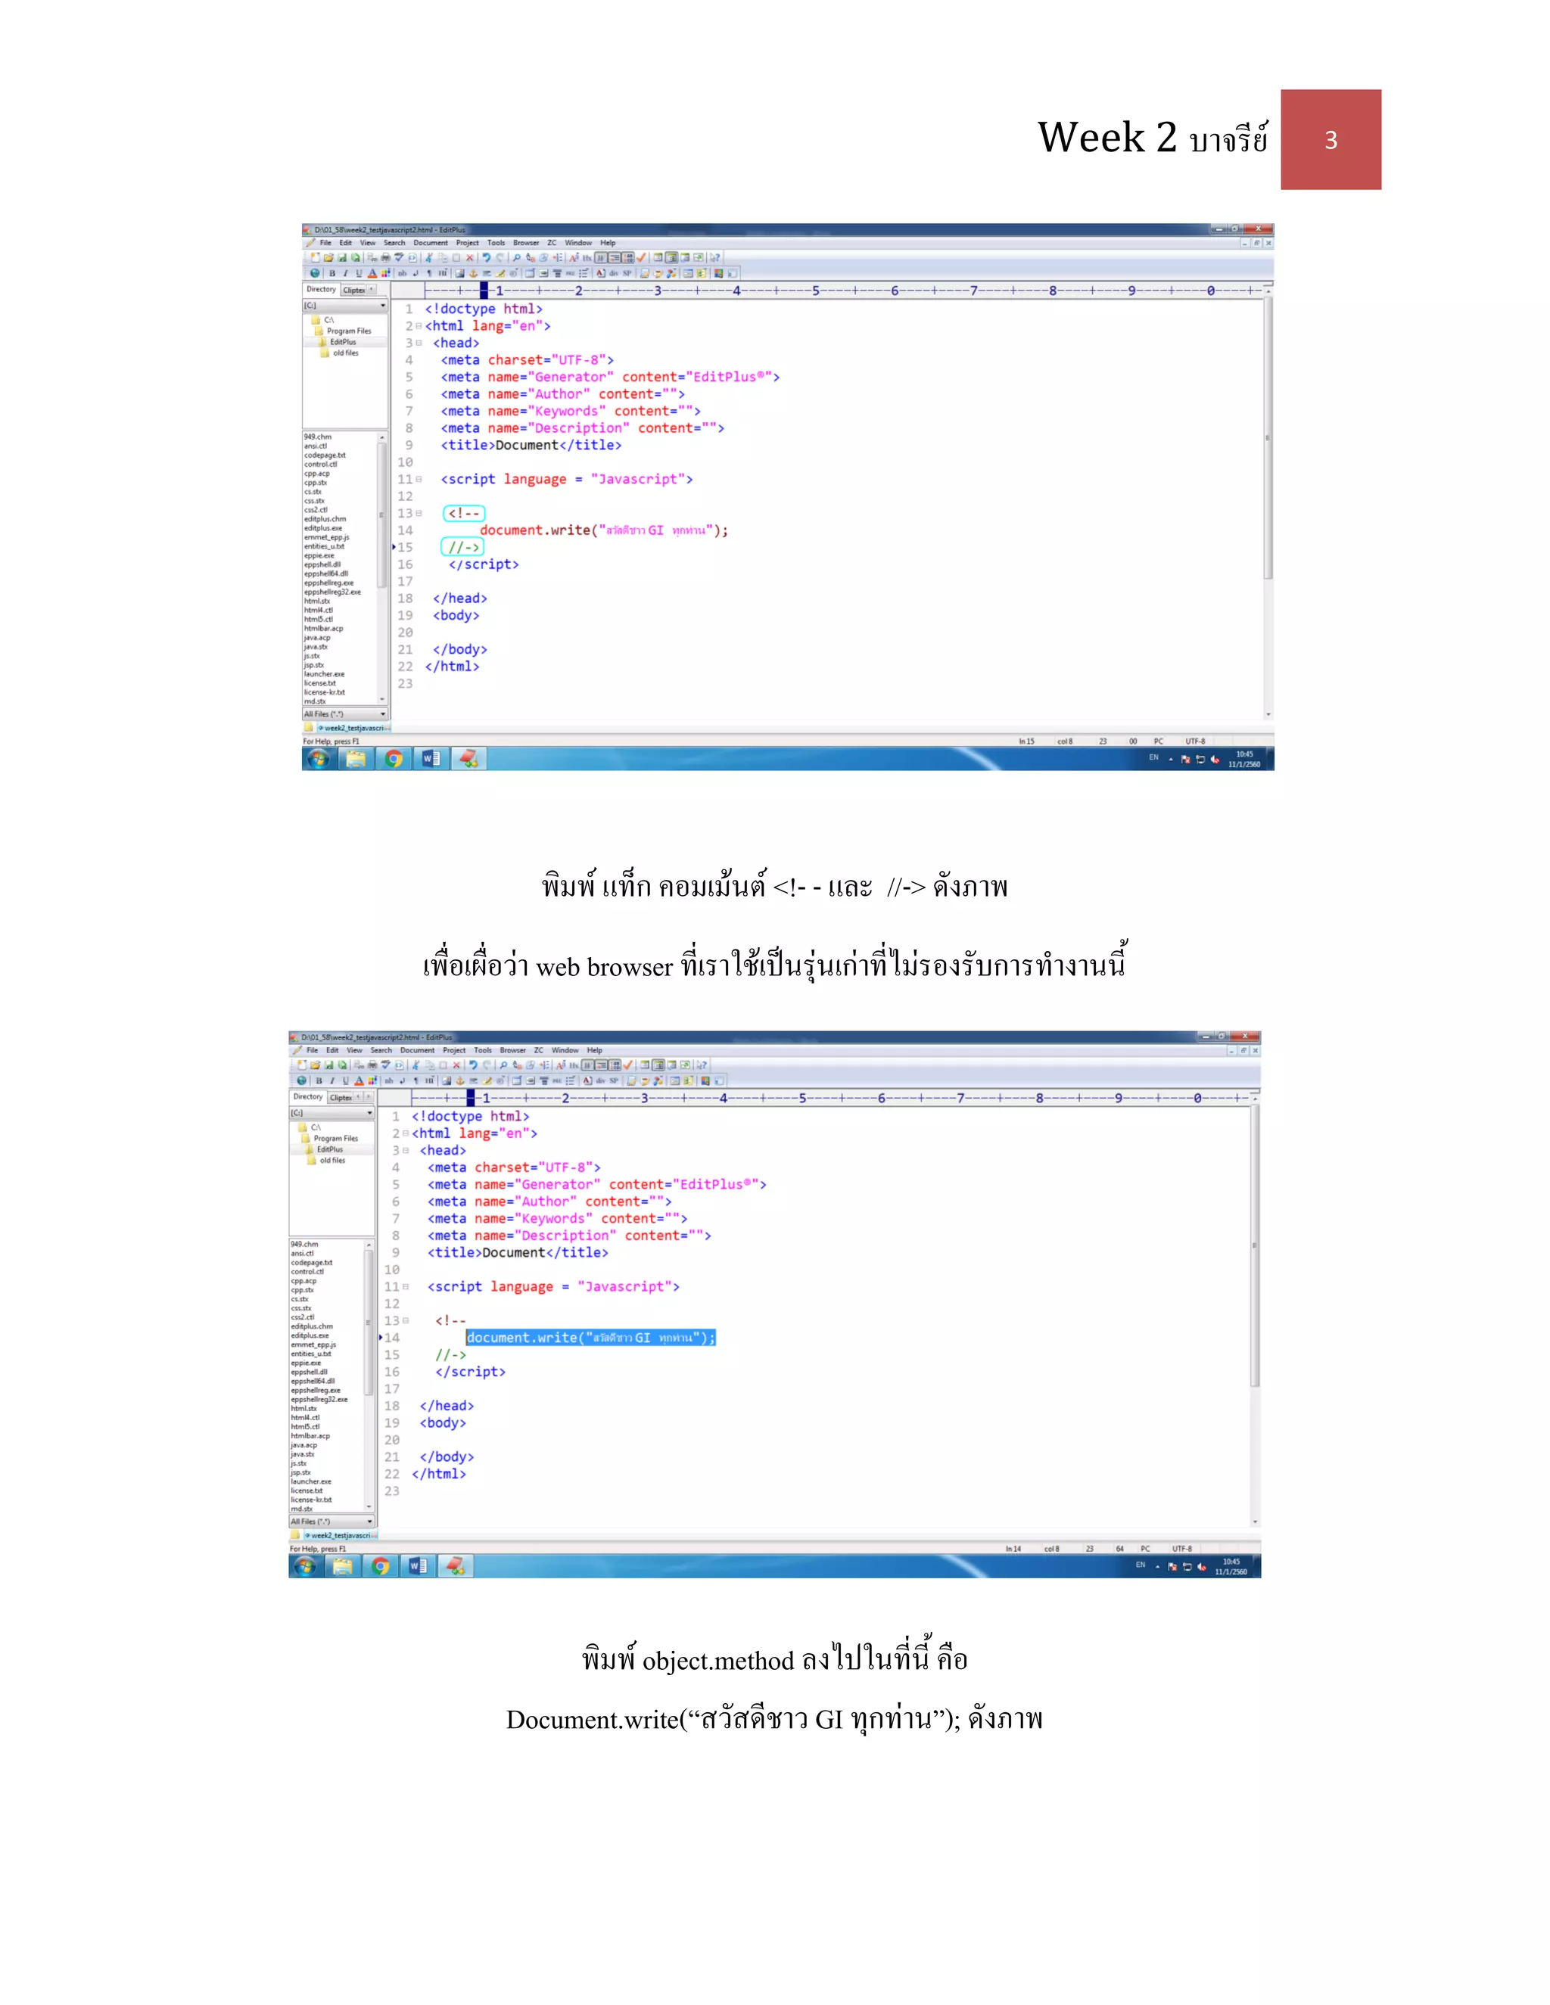The width and height of the screenshot is (1550, 2005).
Task: Click html.stx in lower file list
Action: click(304, 1408)
